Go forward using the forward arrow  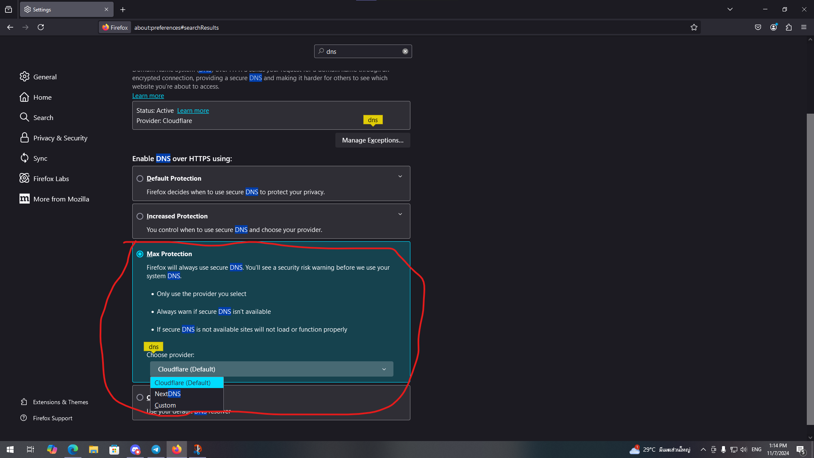pos(25,27)
